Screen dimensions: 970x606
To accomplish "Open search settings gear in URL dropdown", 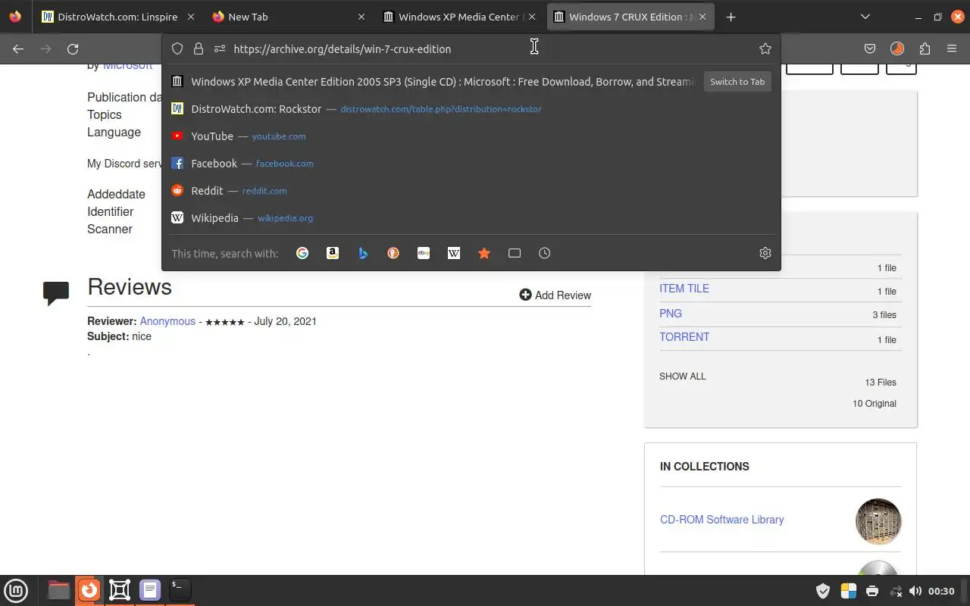I will [765, 253].
